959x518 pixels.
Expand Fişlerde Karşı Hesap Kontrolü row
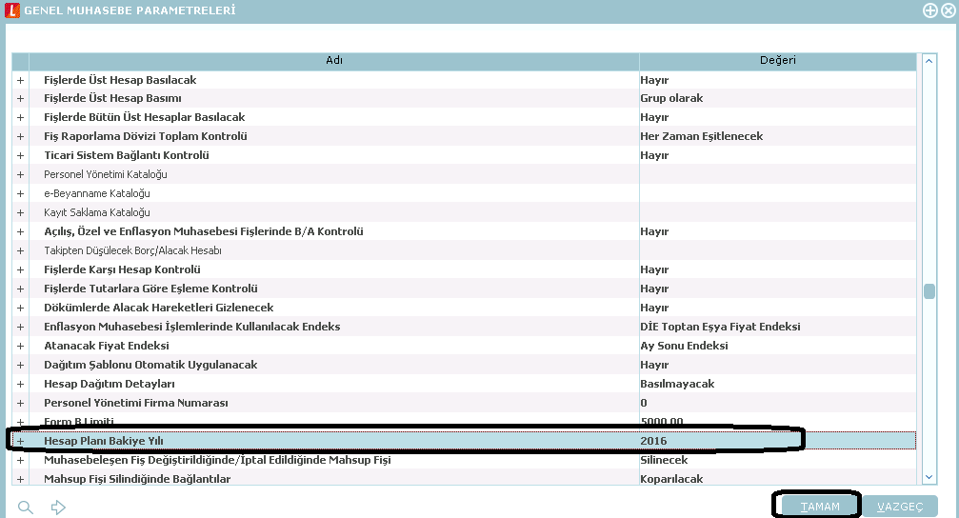click(20, 269)
